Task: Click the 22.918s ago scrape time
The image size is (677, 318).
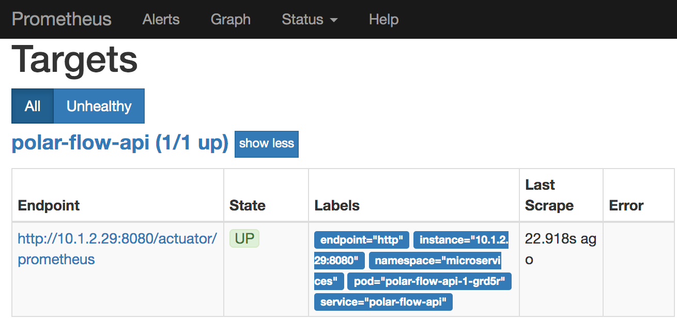Action: [561, 249]
